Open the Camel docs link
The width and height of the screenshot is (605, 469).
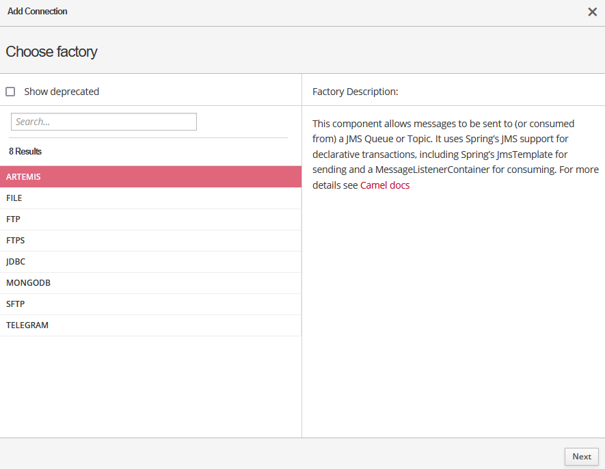click(x=385, y=185)
